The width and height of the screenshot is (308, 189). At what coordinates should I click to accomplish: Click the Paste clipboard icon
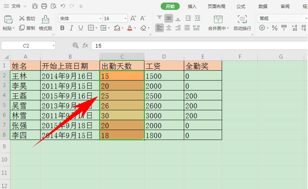8,19
